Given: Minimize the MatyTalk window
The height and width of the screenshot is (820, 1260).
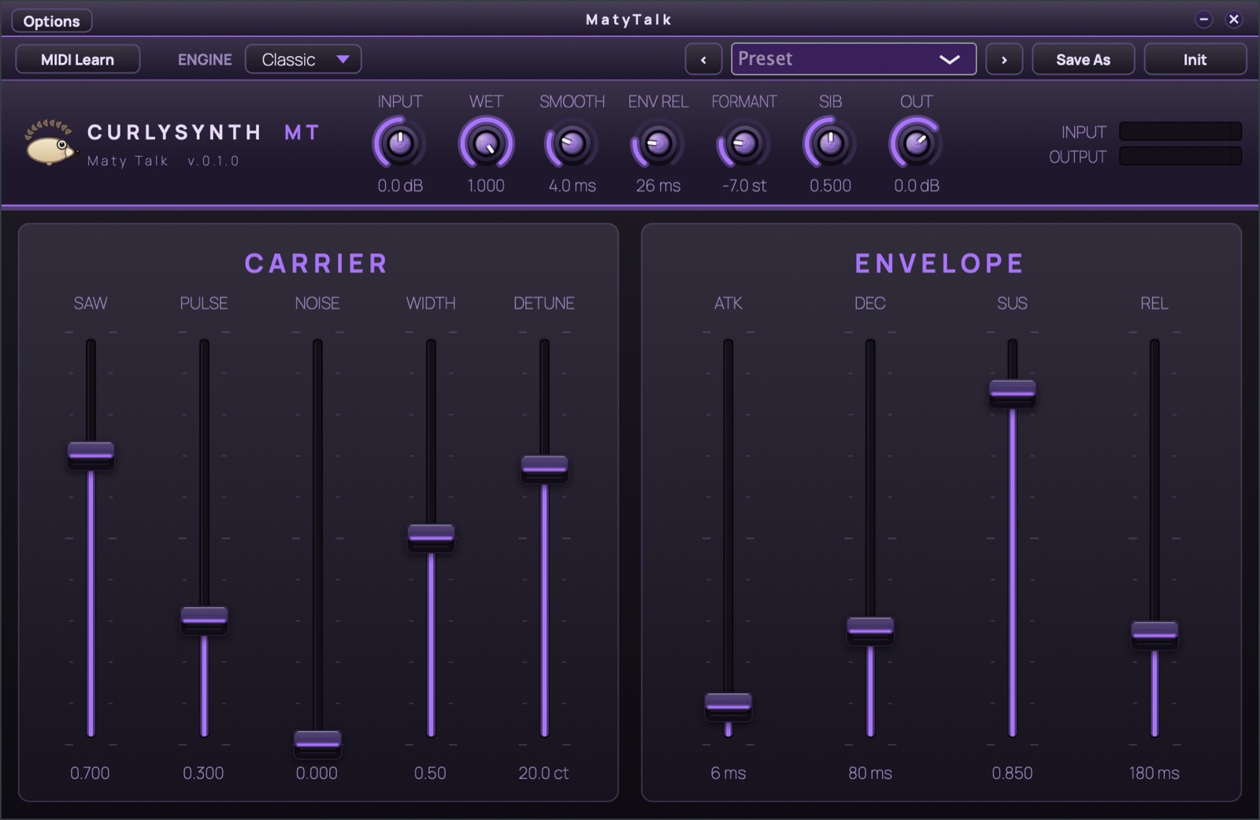Looking at the screenshot, I should click(1203, 20).
